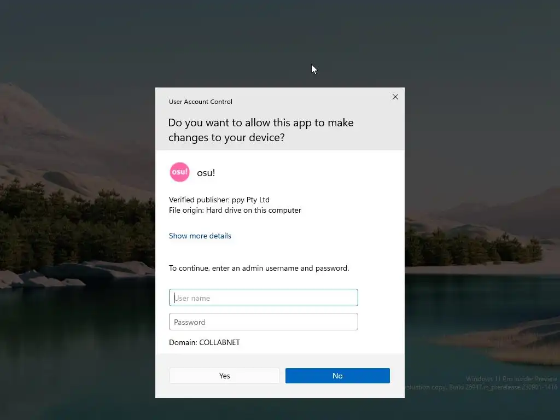Click the admin username and password instruction text

point(259,268)
